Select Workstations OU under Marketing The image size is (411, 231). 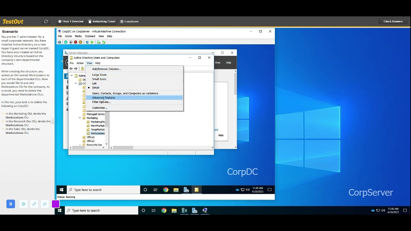[98, 133]
